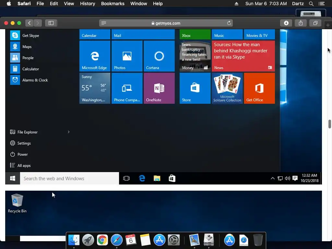The width and height of the screenshot is (332, 249).
Task: Open File Explorer in Start menu
Action: click(24, 132)
